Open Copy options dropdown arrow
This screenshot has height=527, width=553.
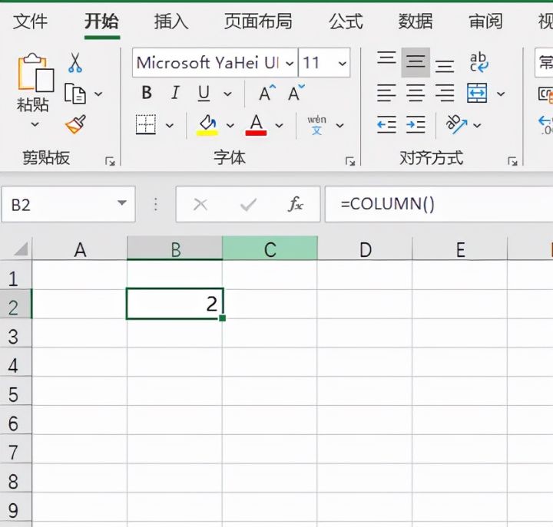[x=98, y=94]
